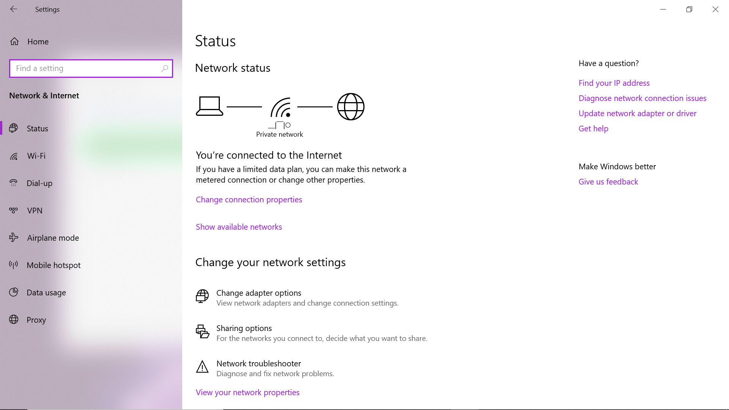Click Give us feedback link
Viewport: 729px width, 410px height.
coord(608,182)
